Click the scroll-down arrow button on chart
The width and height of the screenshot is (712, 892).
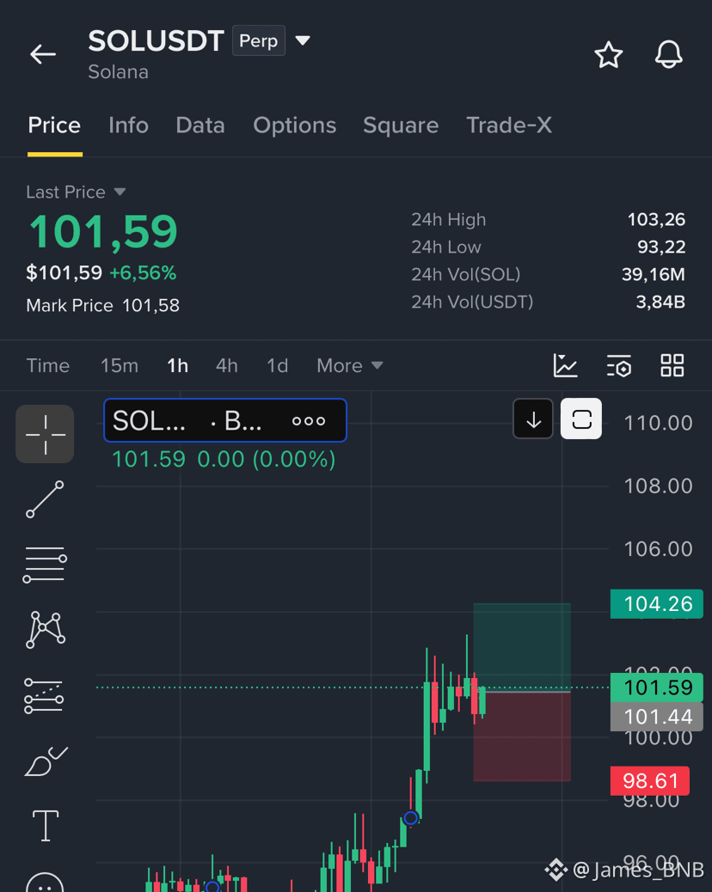click(x=533, y=419)
